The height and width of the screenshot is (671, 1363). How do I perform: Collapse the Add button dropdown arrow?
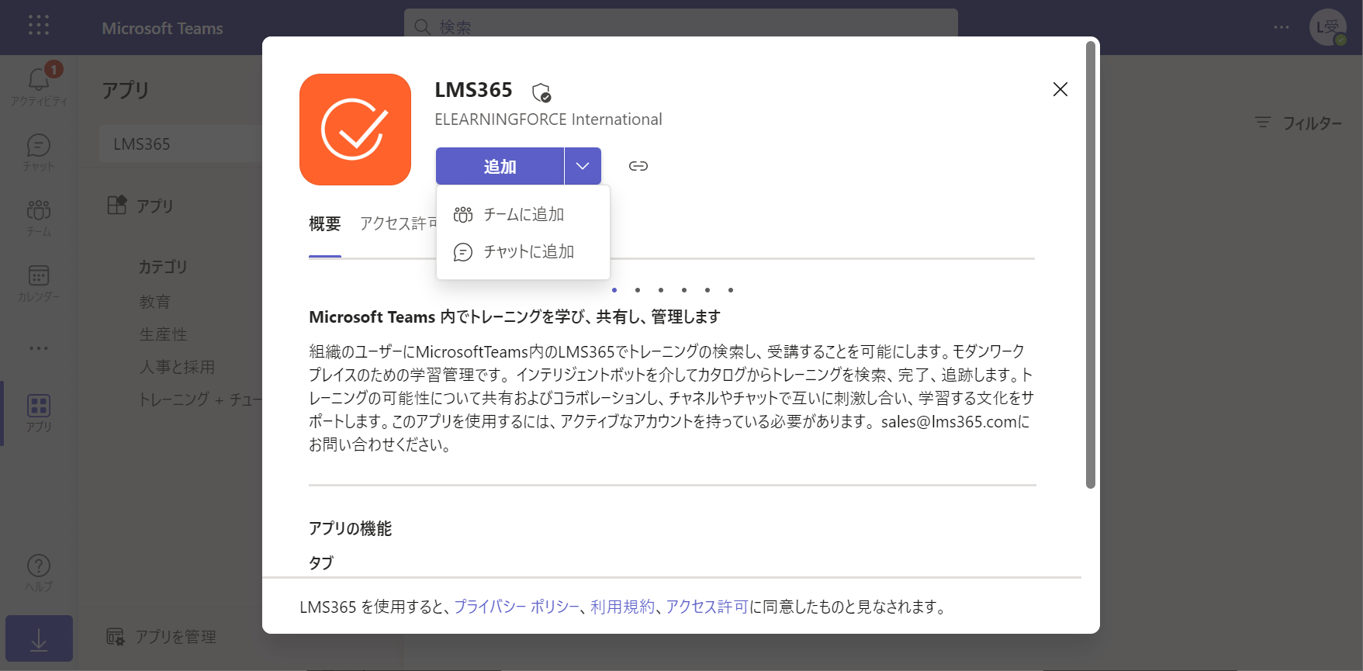pos(583,166)
